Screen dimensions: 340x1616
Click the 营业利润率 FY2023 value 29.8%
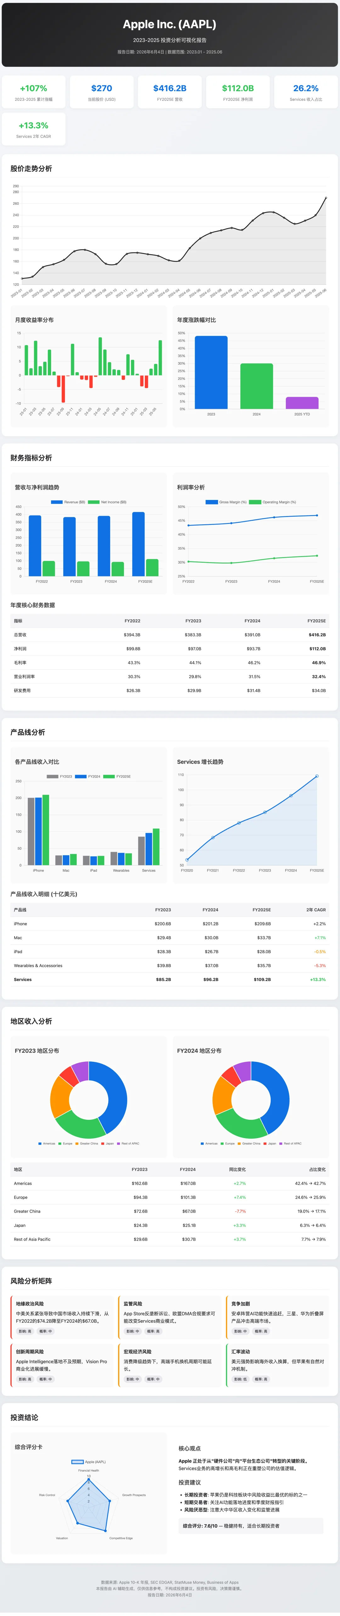[x=195, y=676]
